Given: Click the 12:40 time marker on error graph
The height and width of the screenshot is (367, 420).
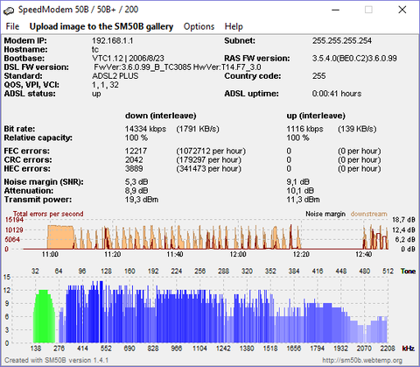Looking at the screenshot, I should pos(363,254).
